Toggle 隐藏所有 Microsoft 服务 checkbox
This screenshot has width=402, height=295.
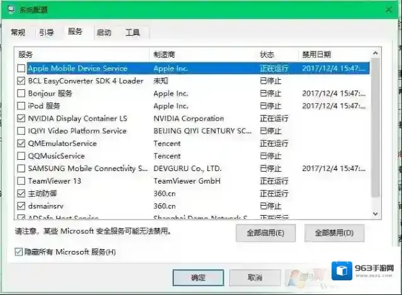coord(19,252)
